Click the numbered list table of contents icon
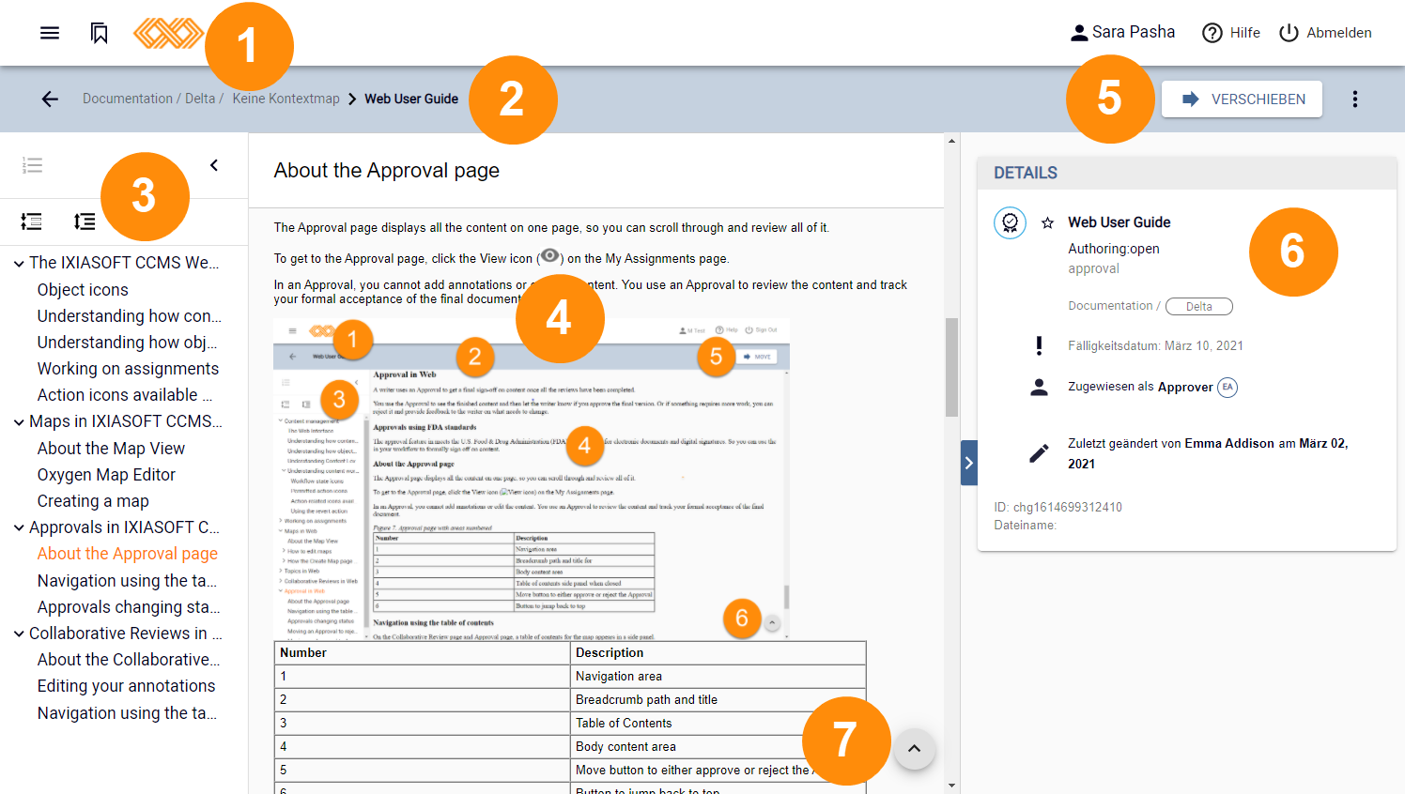Screen dimensions: 1405x794 [32, 166]
